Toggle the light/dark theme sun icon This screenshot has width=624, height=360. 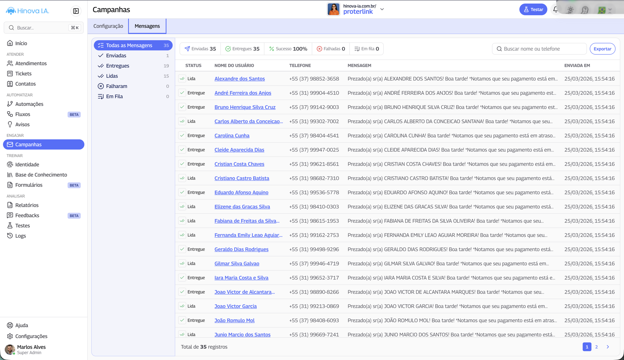tap(570, 10)
